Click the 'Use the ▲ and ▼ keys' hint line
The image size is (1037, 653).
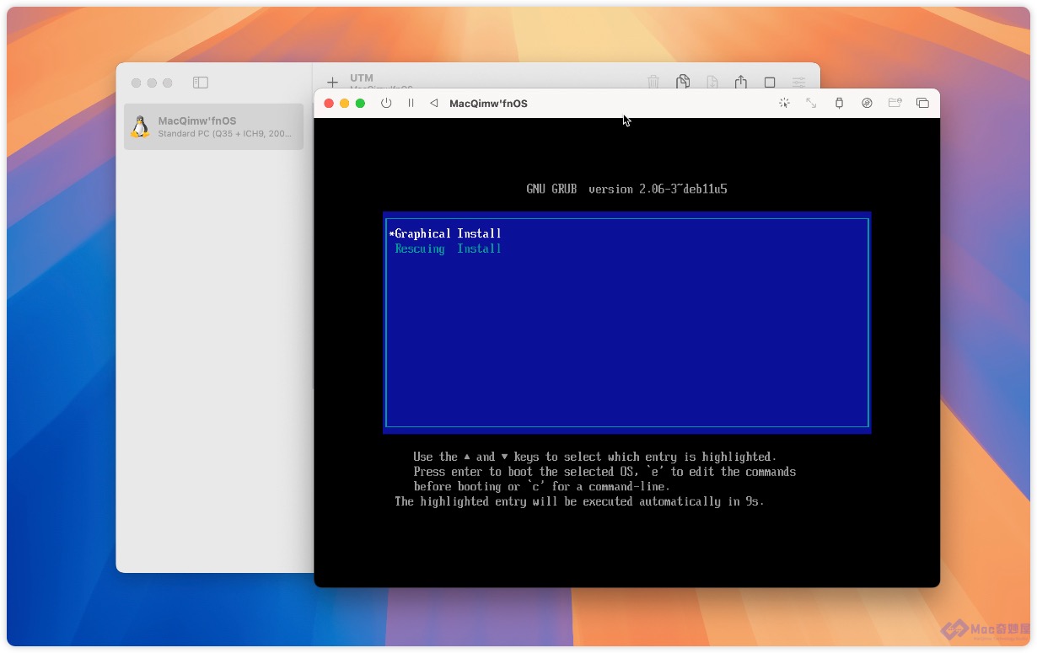coord(594,457)
